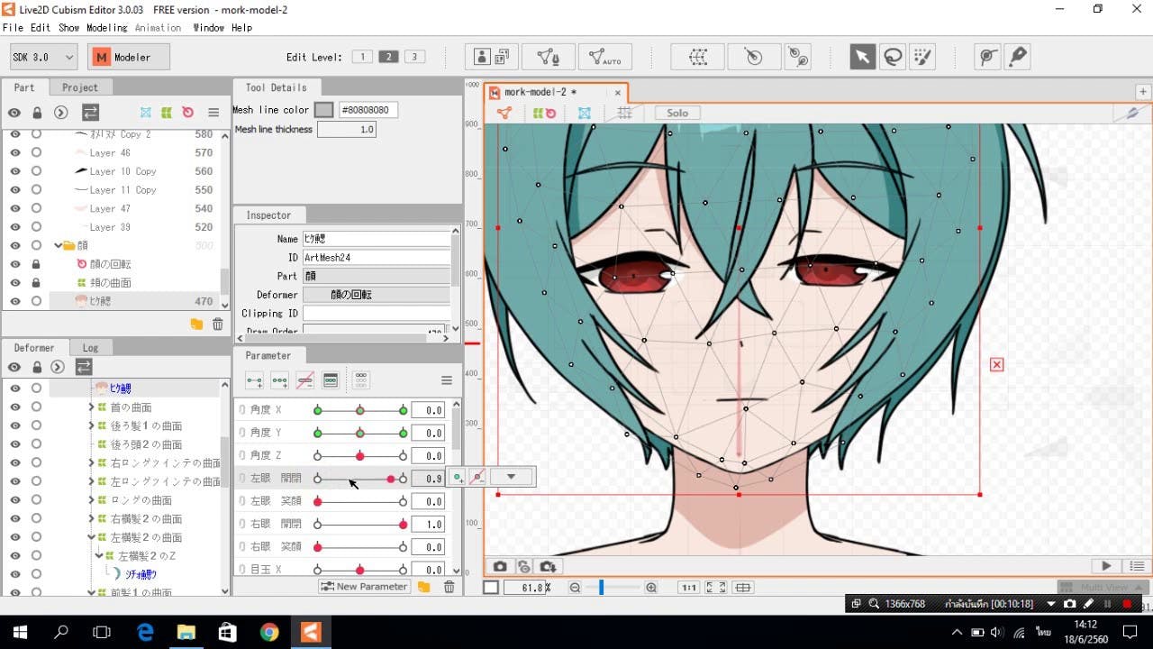This screenshot has width=1153, height=649.
Task: Select the pen-shaped deform path tool
Action: [x=1018, y=57]
